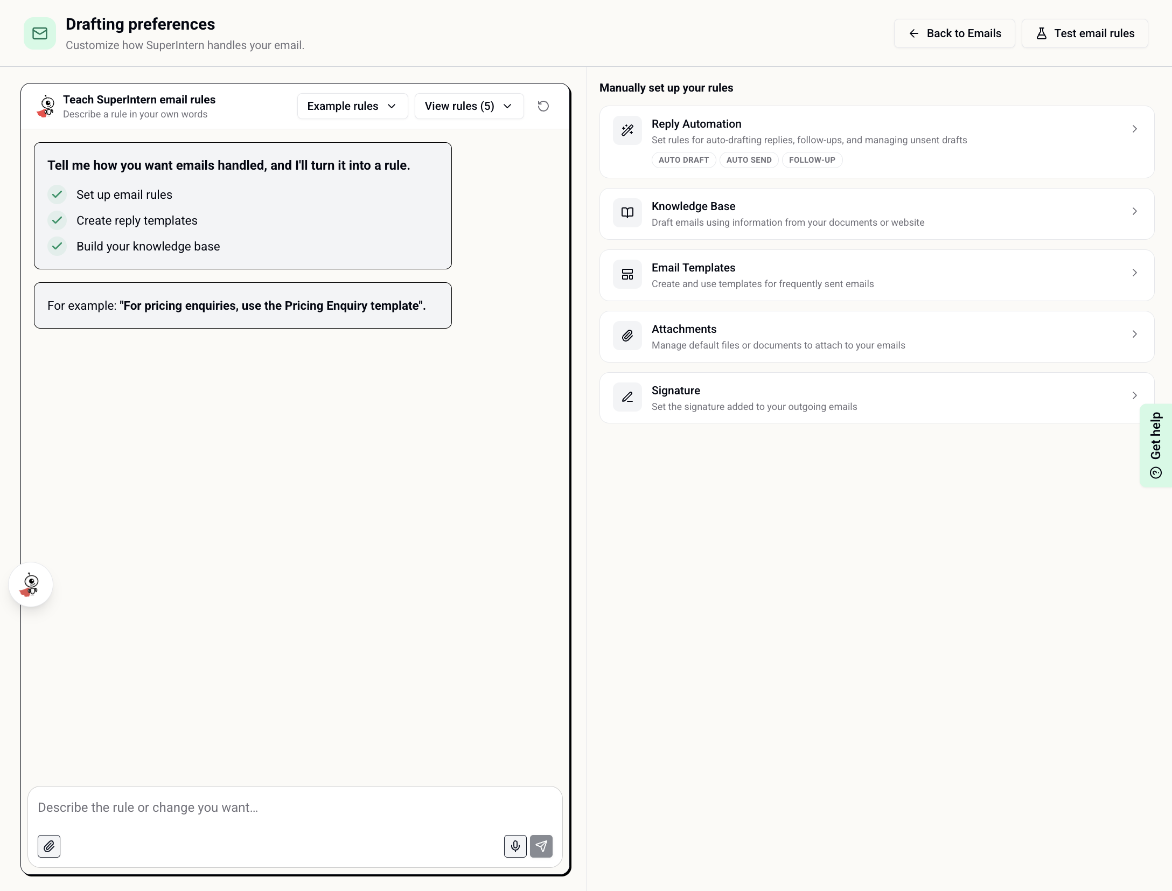Click the 'Drafting preferences' page title
1172x891 pixels.
coord(140,24)
